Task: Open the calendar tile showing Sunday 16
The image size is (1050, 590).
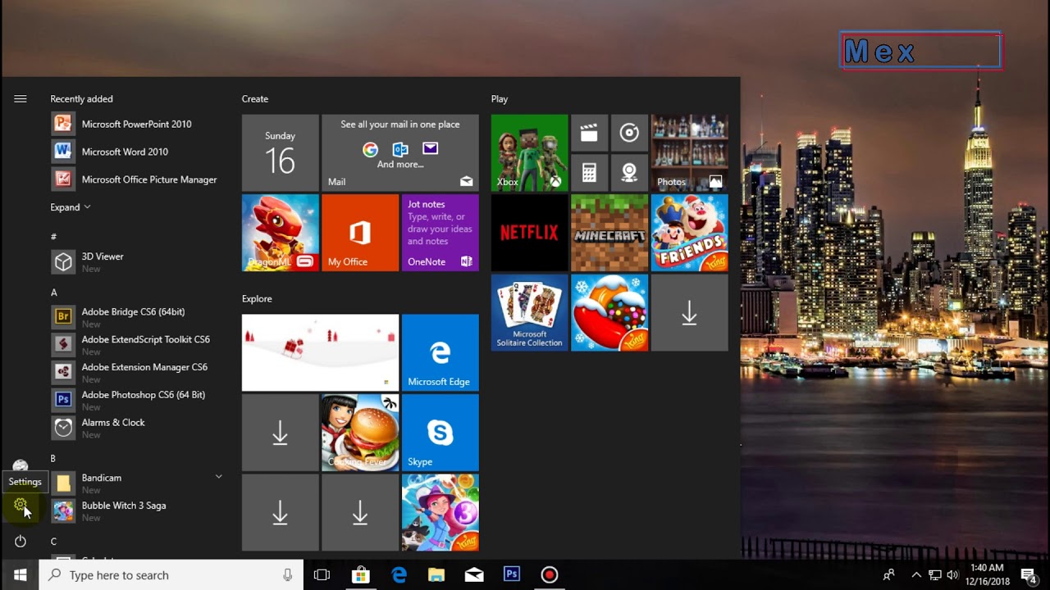Action: [280, 153]
